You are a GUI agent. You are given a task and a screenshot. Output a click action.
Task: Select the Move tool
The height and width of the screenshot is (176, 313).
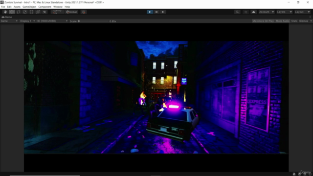pyautogui.click(x=12, y=12)
